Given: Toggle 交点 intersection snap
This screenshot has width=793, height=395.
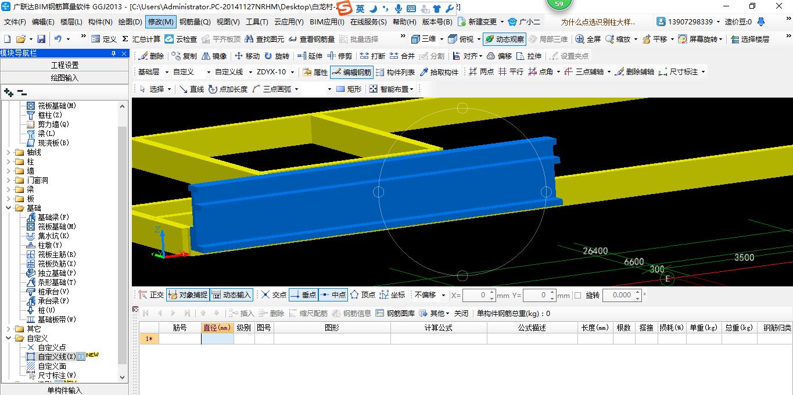Looking at the screenshot, I should pyautogui.click(x=274, y=295).
